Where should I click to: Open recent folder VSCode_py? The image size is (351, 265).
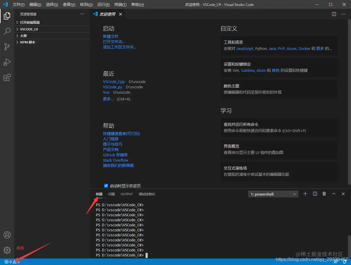[x=112, y=87]
